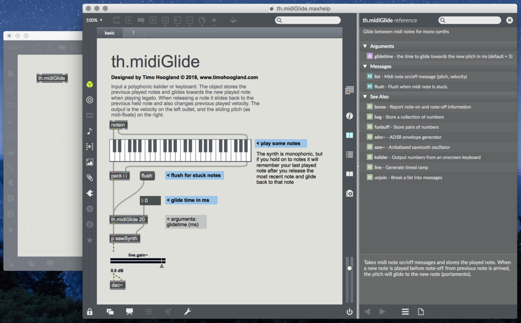Open the Sequences icon in left sidebar
521x323 pixels.
[x=90, y=146]
